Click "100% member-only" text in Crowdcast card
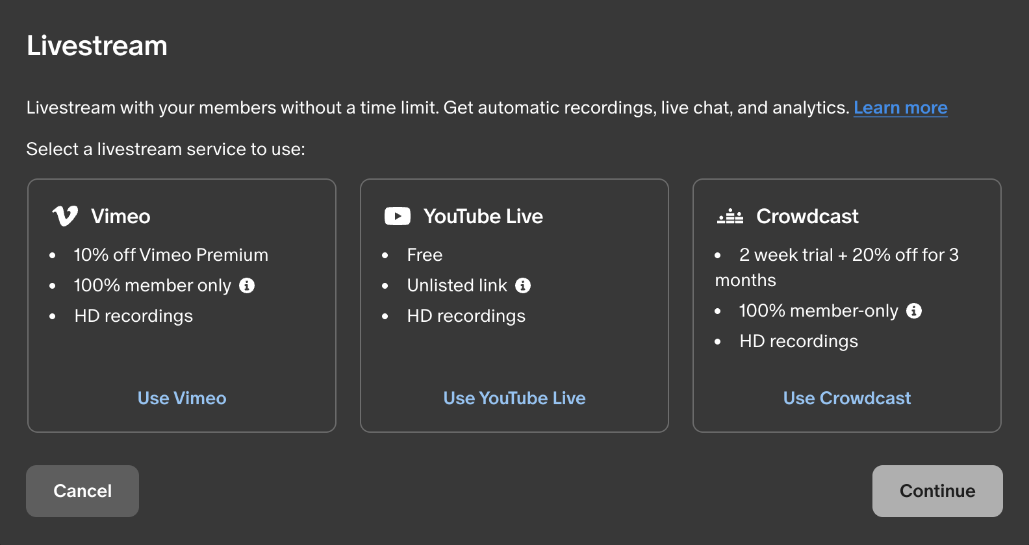The width and height of the screenshot is (1029, 545). point(819,311)
